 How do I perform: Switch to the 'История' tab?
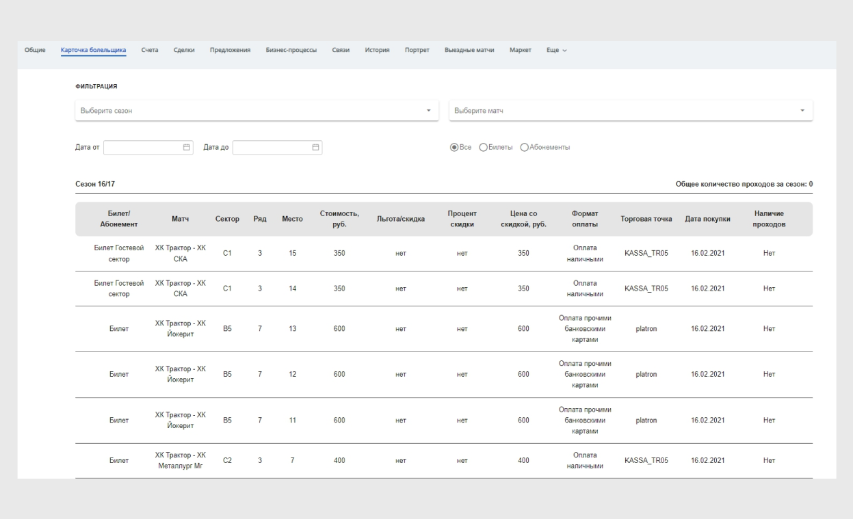378,51
